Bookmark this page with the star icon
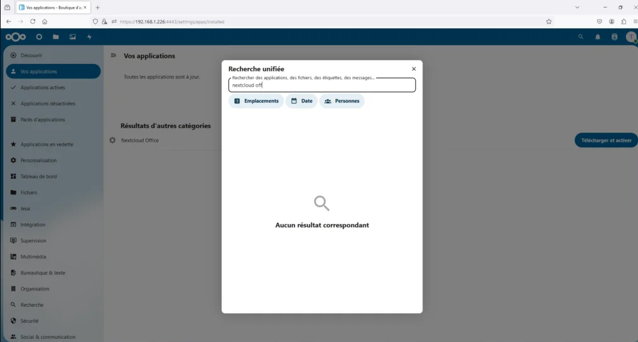This screenshot has height=342, width=638. point(549,21)
